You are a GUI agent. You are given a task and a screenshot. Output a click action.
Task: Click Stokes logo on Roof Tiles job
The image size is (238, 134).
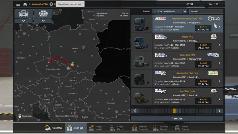[160, 91]
